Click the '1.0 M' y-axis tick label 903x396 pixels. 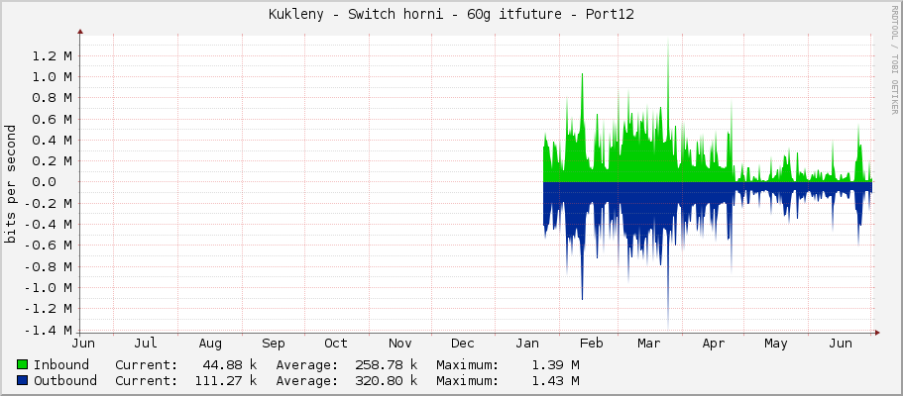[53, 77]
